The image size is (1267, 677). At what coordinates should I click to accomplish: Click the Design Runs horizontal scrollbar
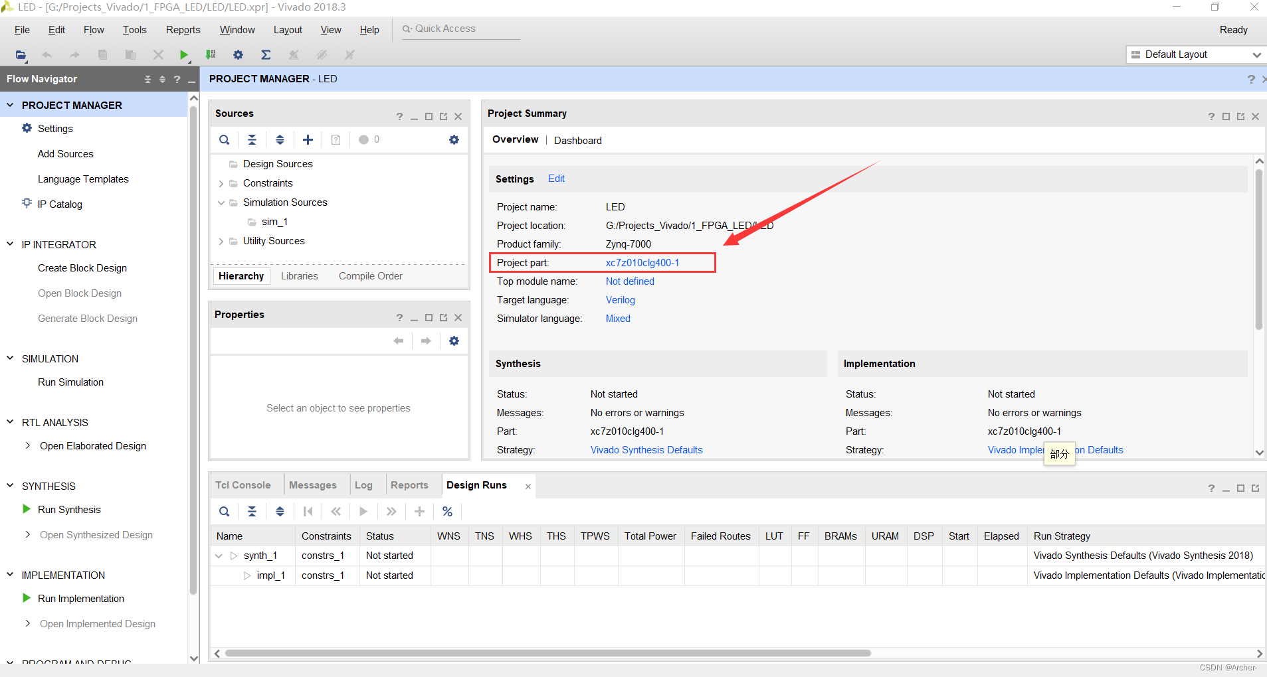pos(548,653)
